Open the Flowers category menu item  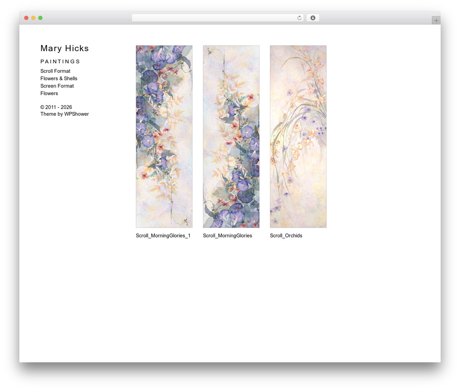click(49, 94)
